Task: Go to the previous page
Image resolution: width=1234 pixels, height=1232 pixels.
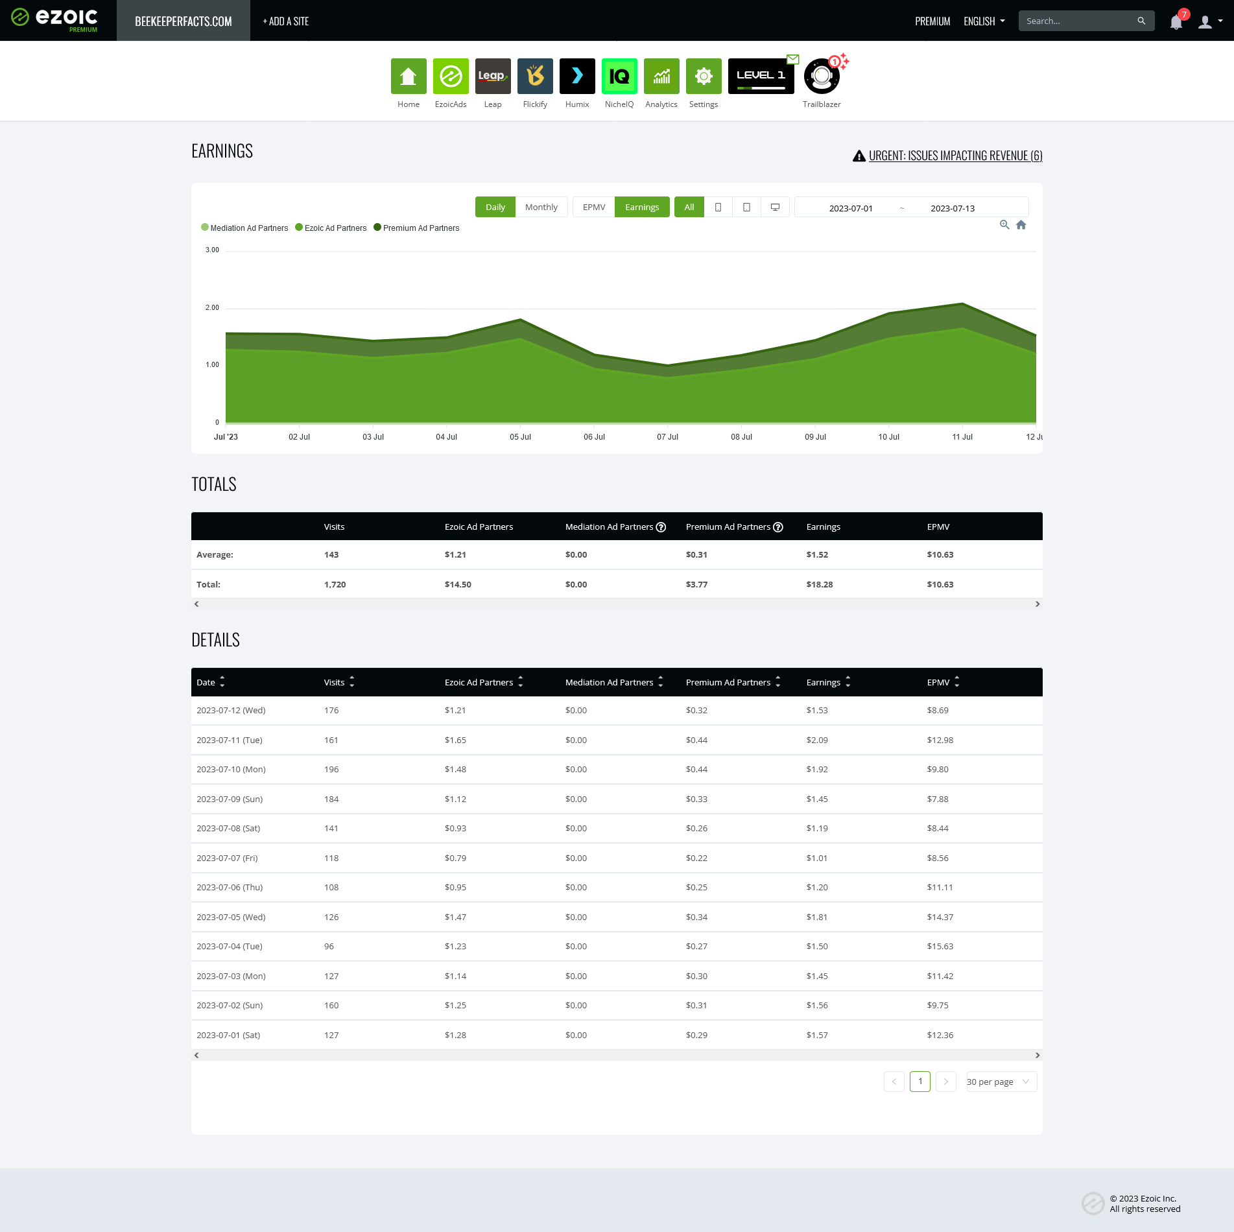Action: (x=894, y=1082)
